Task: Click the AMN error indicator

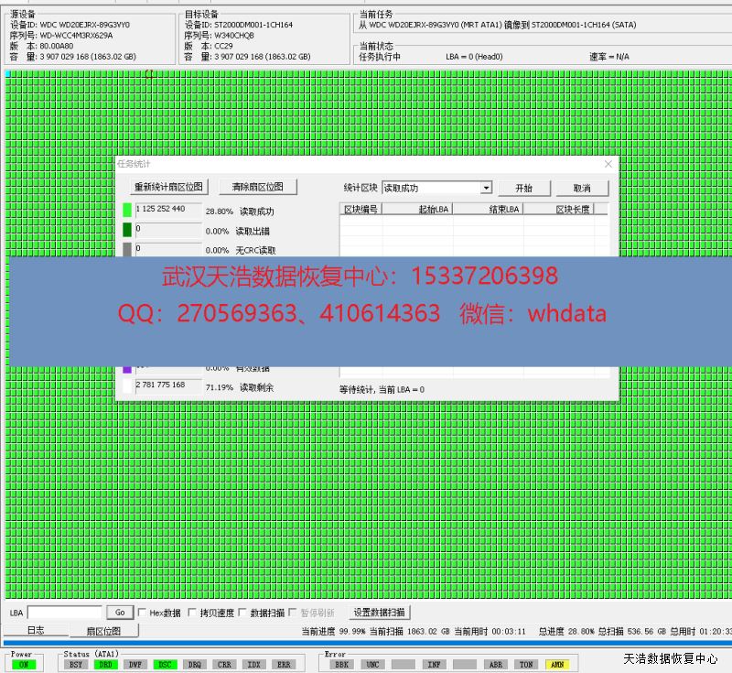Action: point(555,664)
